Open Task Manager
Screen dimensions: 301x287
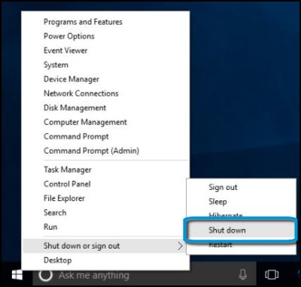[x=105, y=169]
